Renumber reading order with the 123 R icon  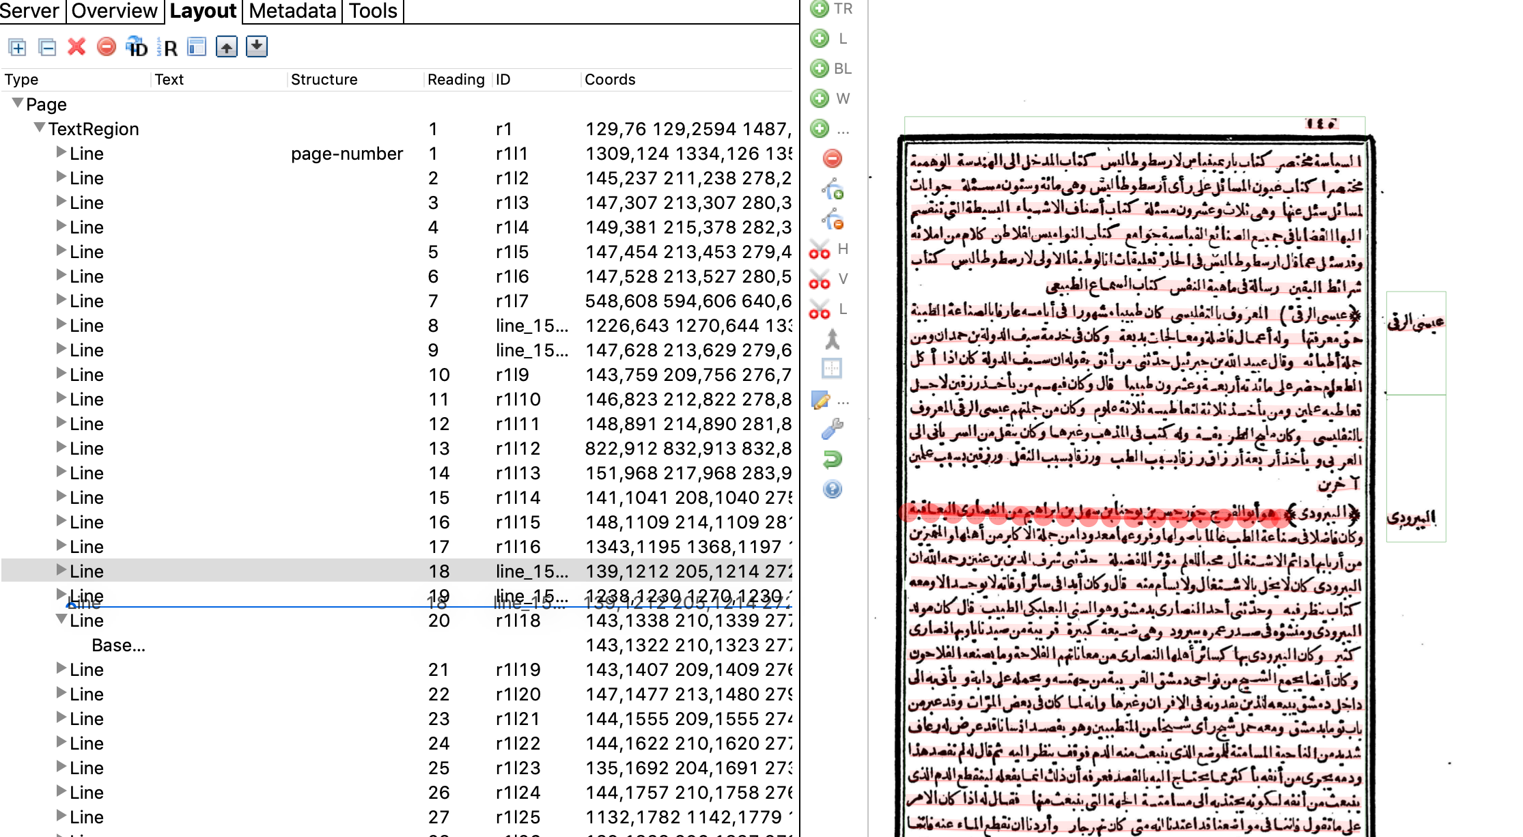(169, 48)
